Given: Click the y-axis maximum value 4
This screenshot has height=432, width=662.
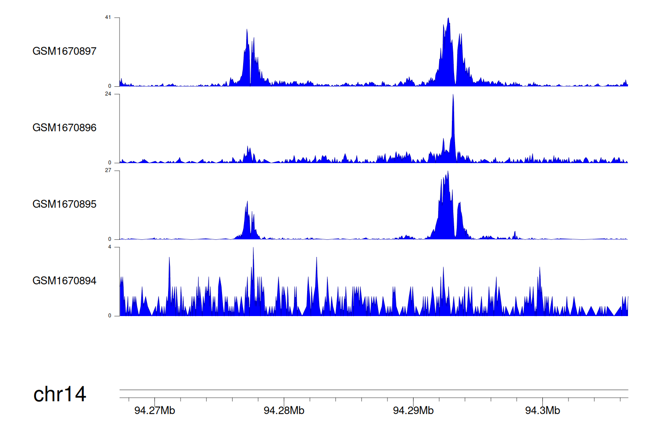Looking at the screenshot, I should tap(110, 247).
